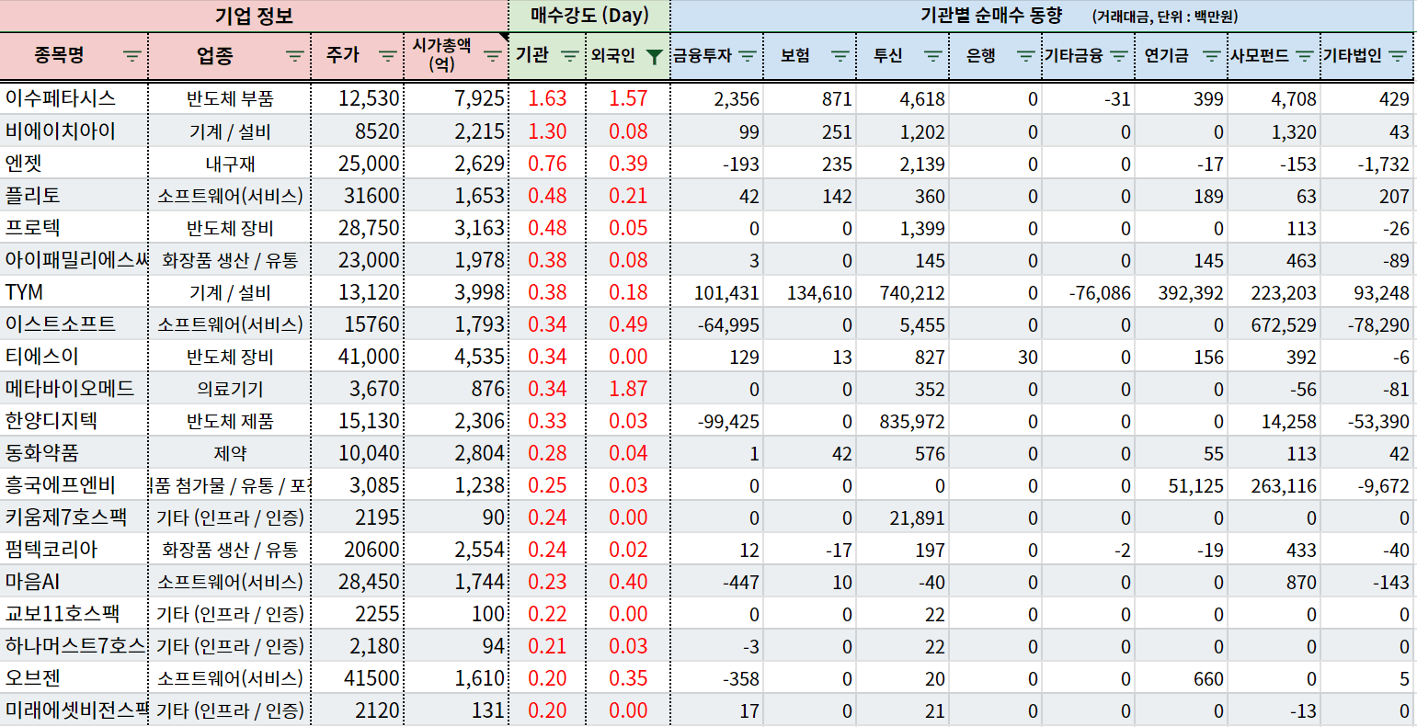Click the market cap cell 7,925
This screenshot has height=727, width=1417.
click(456, 98)
